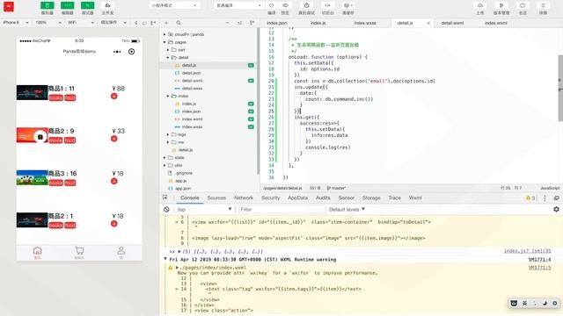Open the cloud development console icon
The width and height of the screenshot is (563, 316).
[107, 6]
